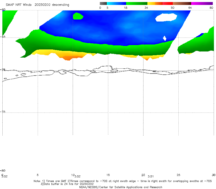Click the color bar label '18'
Screen dimensions: 216x189
click(126, 8)
